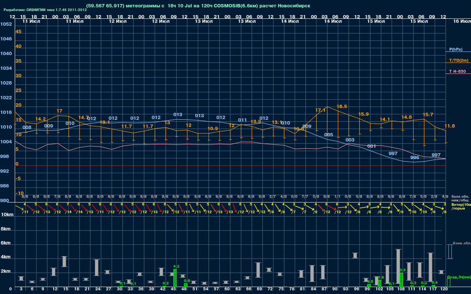Click the 1052 pressure axis label
This screenshot has width=471, height=294.
click(x=6, y=24)
